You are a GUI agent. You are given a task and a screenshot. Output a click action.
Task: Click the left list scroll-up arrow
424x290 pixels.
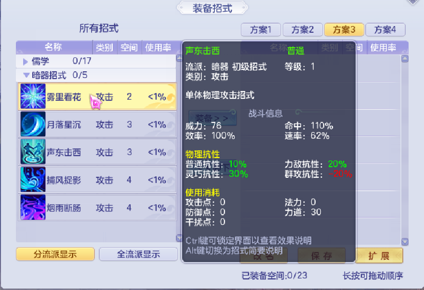click(x=179, y=58)
